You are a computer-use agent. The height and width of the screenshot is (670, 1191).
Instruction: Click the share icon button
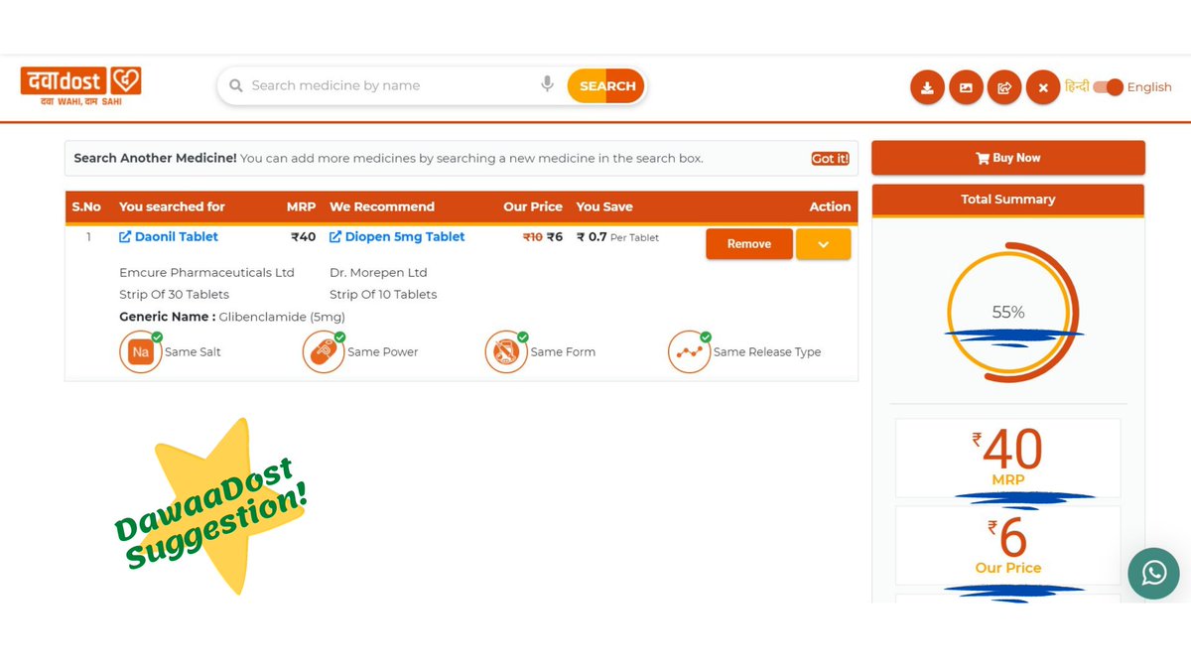[1004, 87]
